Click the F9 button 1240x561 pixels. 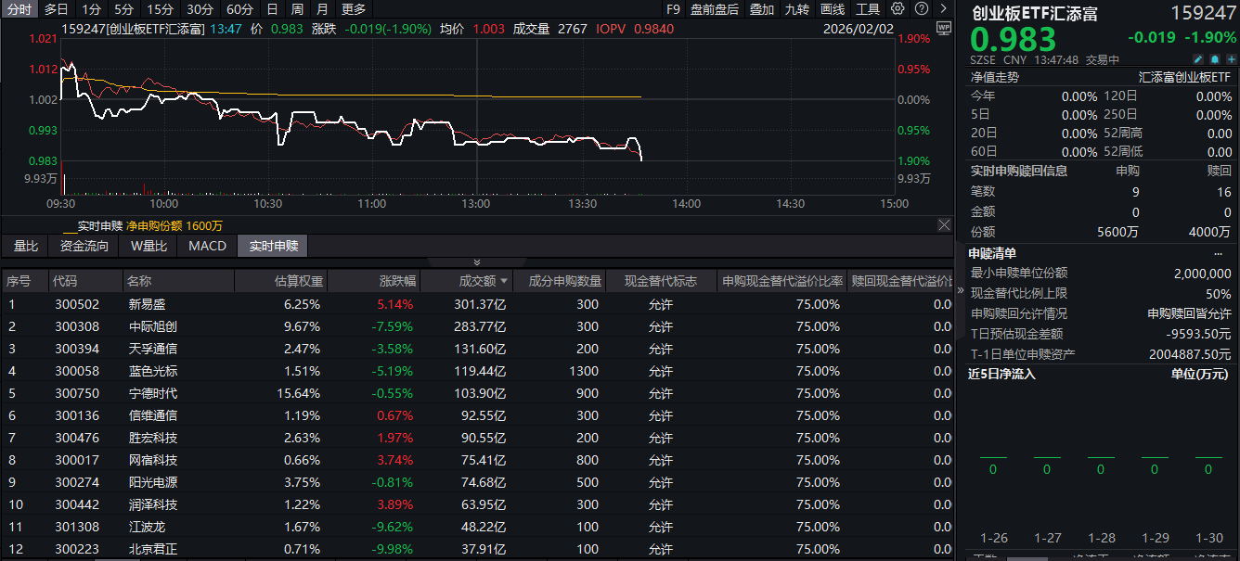click(673, 9)
